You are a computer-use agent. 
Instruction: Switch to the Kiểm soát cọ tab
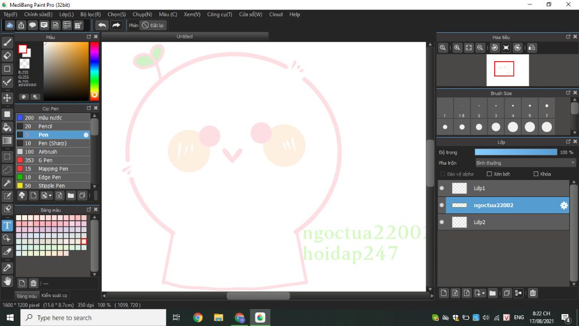tap(54, 295)
